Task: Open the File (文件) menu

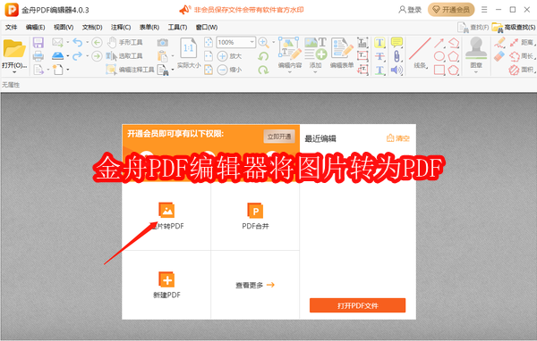Action: pos(11,28)
